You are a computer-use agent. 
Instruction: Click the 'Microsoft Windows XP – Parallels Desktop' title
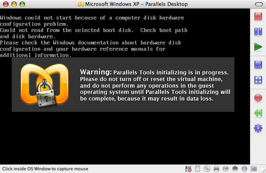[136, 4]
